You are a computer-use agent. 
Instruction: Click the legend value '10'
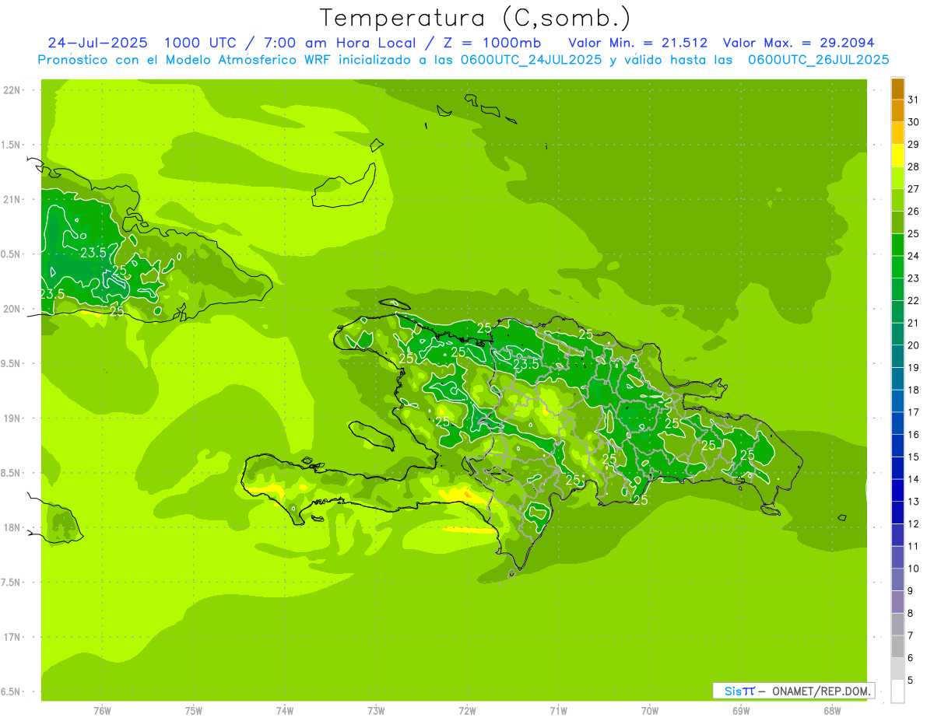913,569
